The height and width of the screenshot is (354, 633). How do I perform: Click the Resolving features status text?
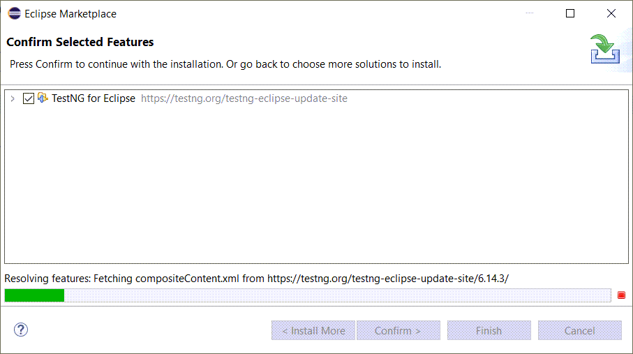tap(256, 279)
